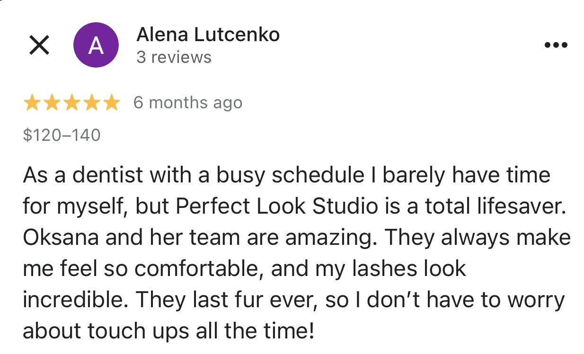The image size is (584, 354).
Task: Open reviewer name Alena Lutcenko
Action: tap(208, 35)
